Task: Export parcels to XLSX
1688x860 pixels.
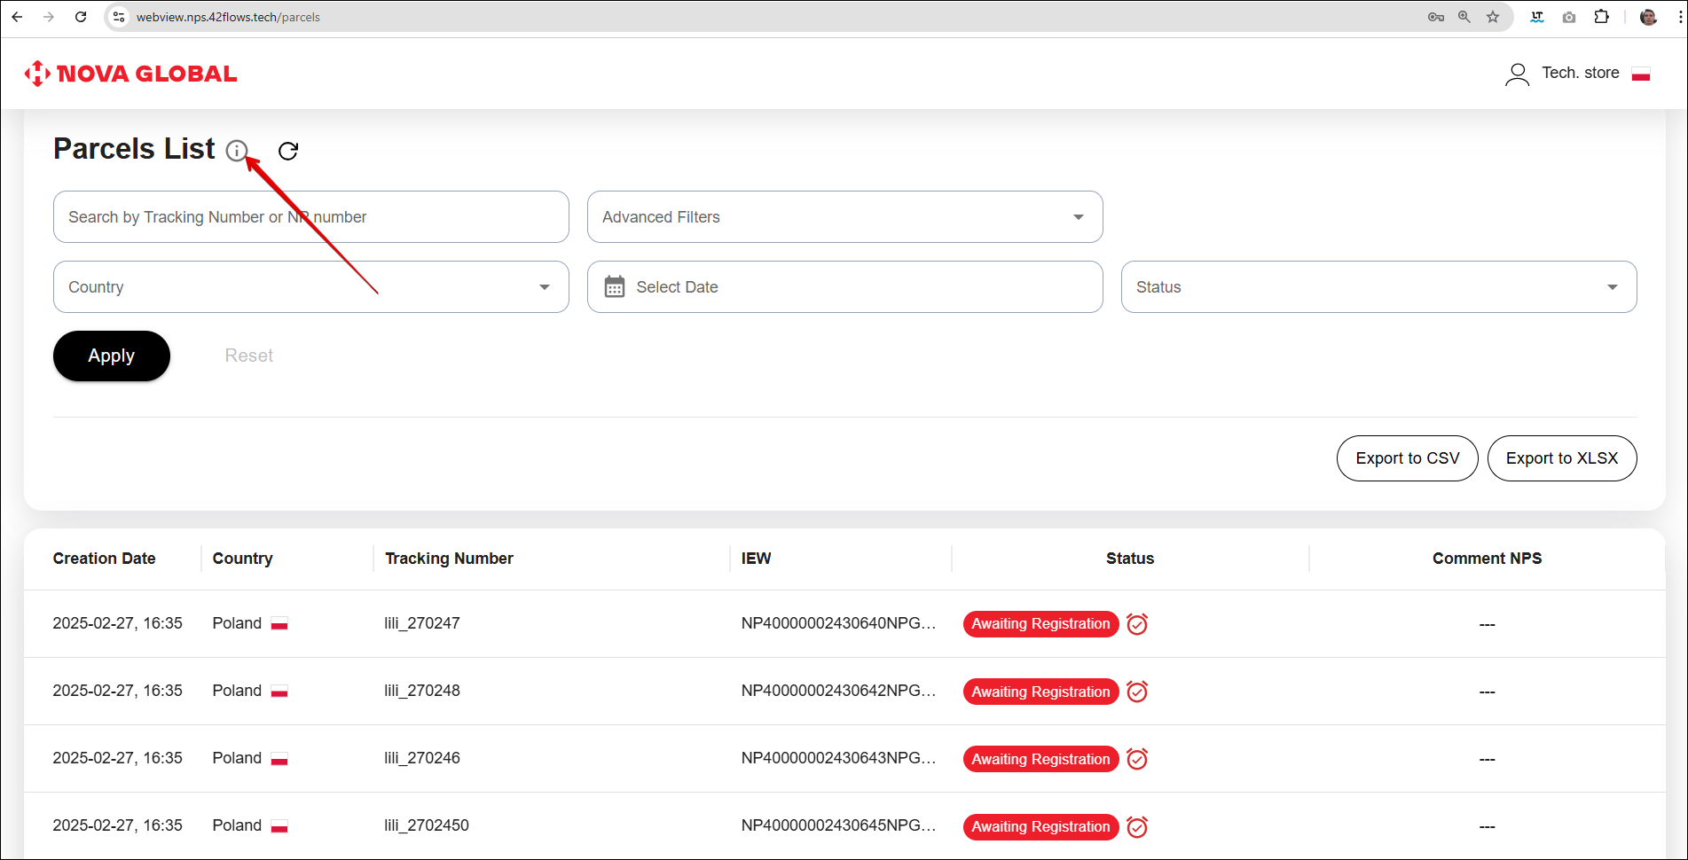Action: tap(1561, 458)
